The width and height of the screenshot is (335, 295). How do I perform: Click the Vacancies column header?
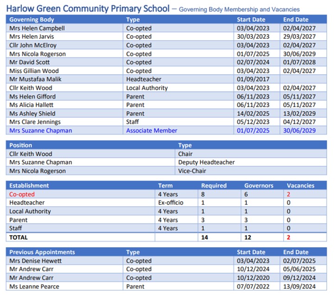pos(301,186)
